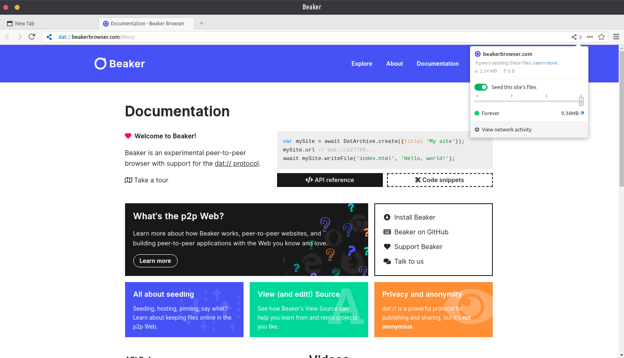Screen dimensions: 624x358
Task: Go back to previous page
Action: [x=7, y=37]
